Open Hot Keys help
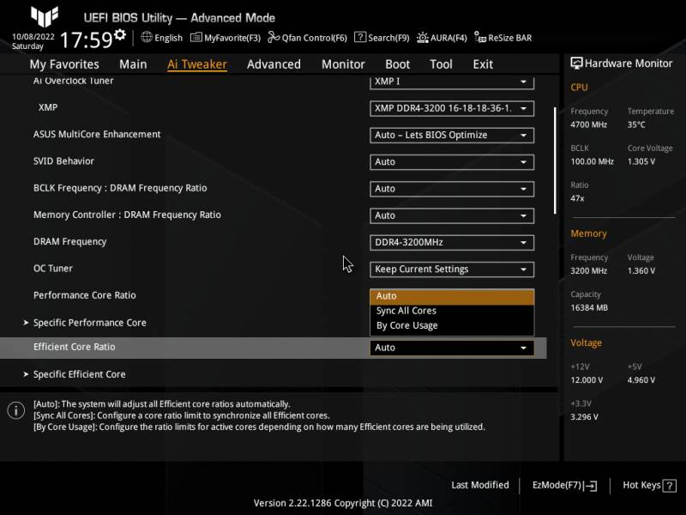 (x=649, y=486)
